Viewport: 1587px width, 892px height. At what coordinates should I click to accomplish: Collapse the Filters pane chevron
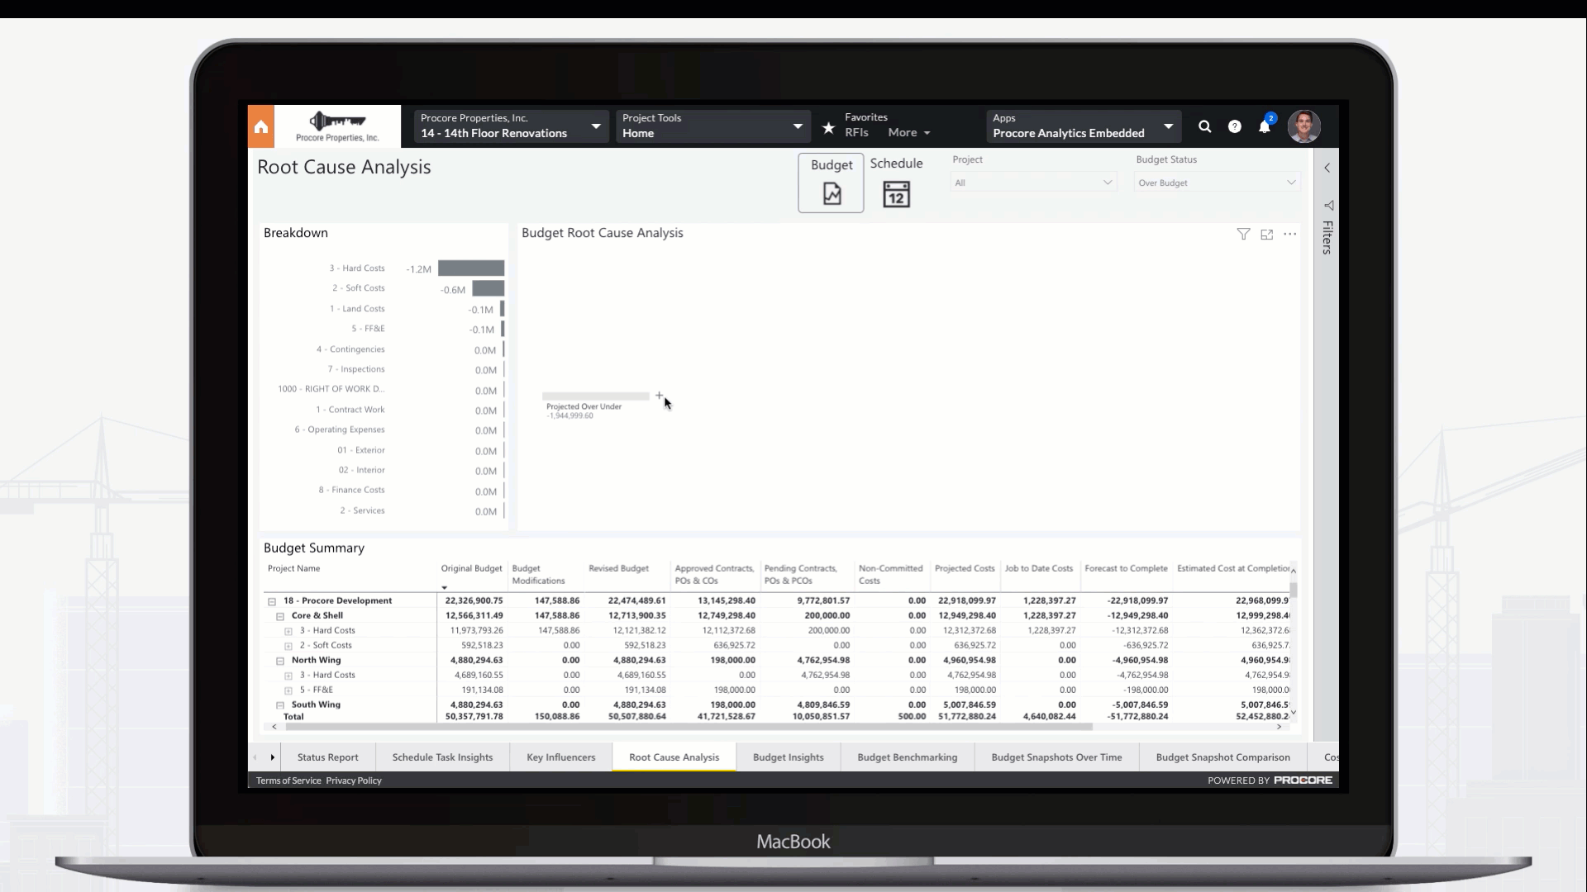[1327, 168]
